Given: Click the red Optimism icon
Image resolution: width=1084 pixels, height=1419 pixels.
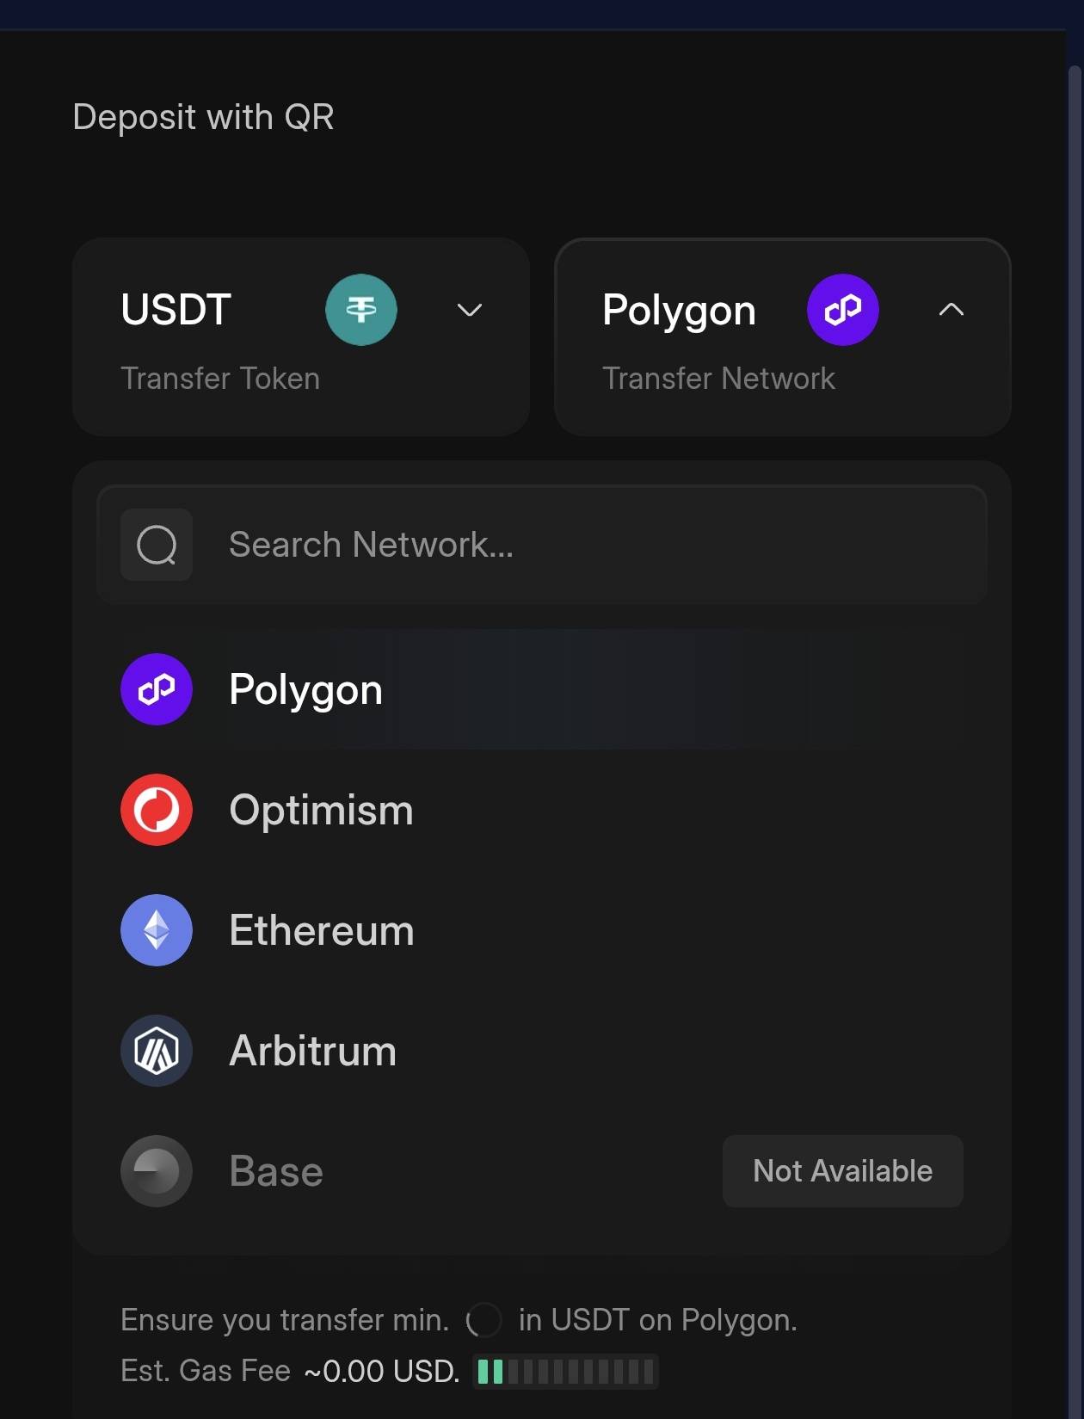Looking at the screenshot, I should click(x=157, y=810).
